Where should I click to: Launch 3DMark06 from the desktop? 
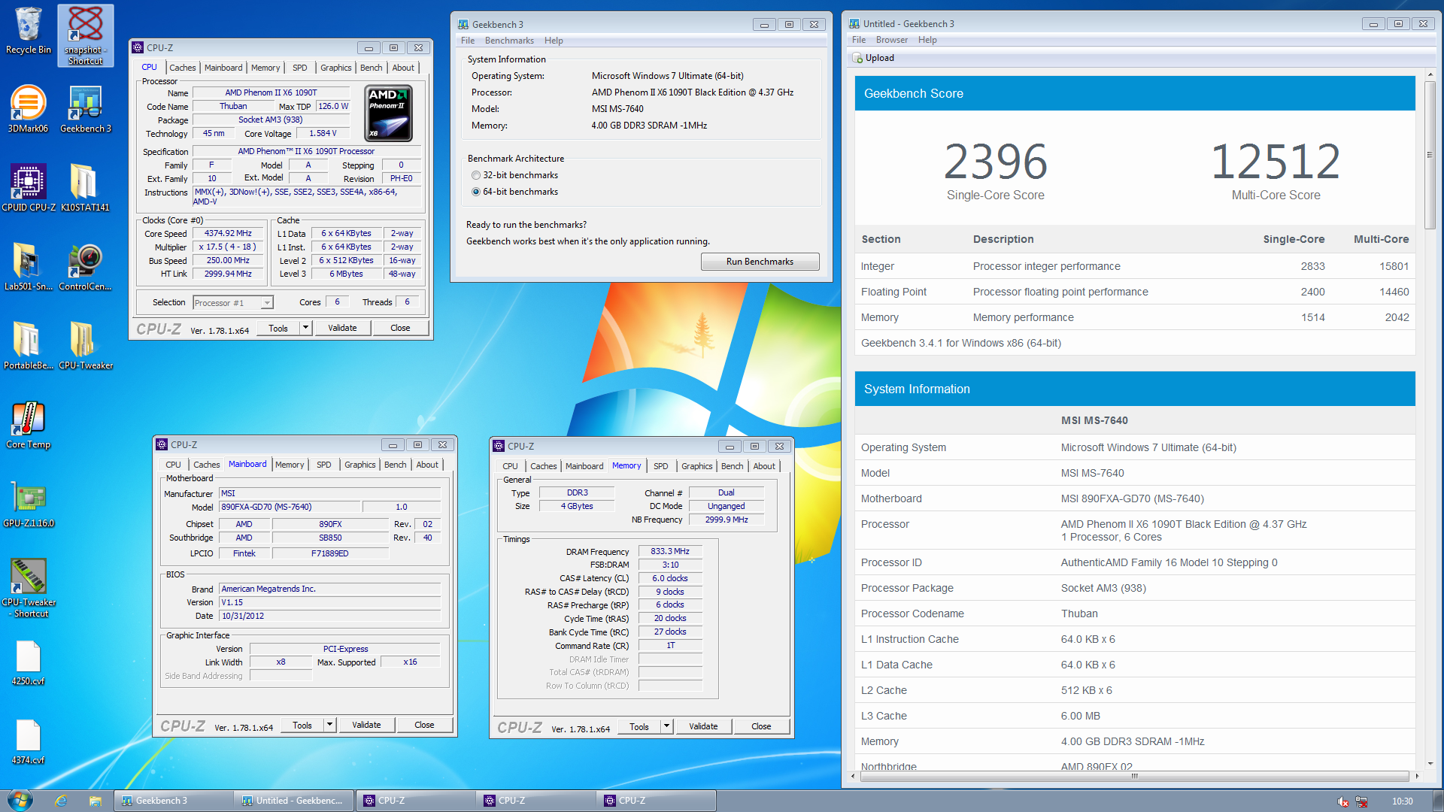click(x=28, y=109)
